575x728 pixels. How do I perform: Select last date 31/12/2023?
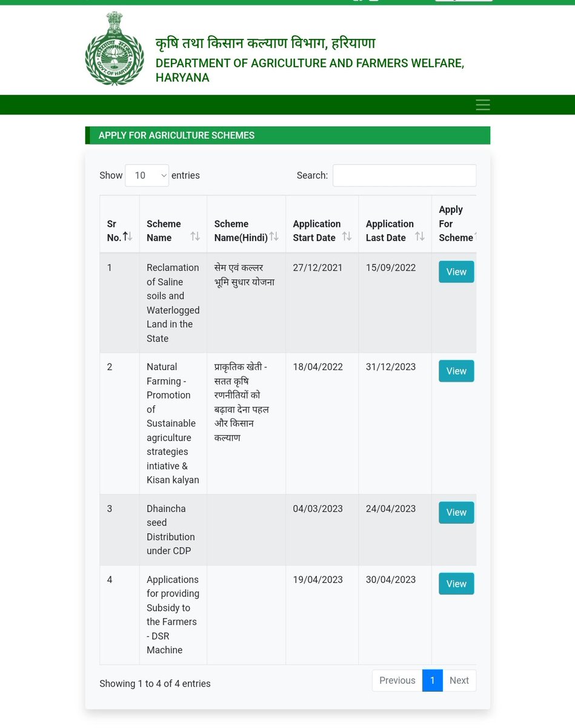click(391, 367)
